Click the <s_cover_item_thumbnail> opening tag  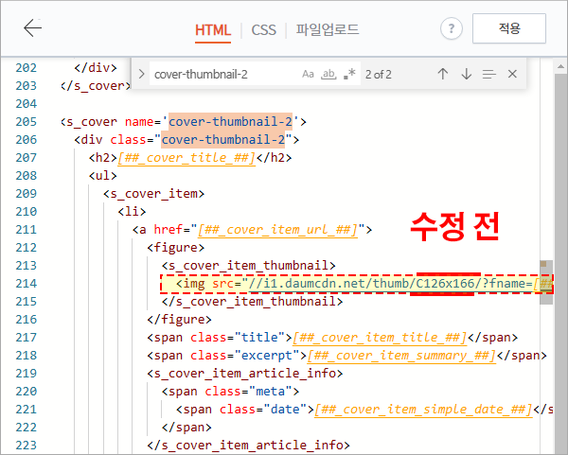(x=248, y=266)
